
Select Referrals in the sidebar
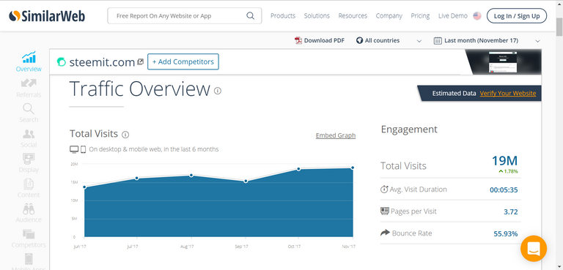click(x=29, y=89)
